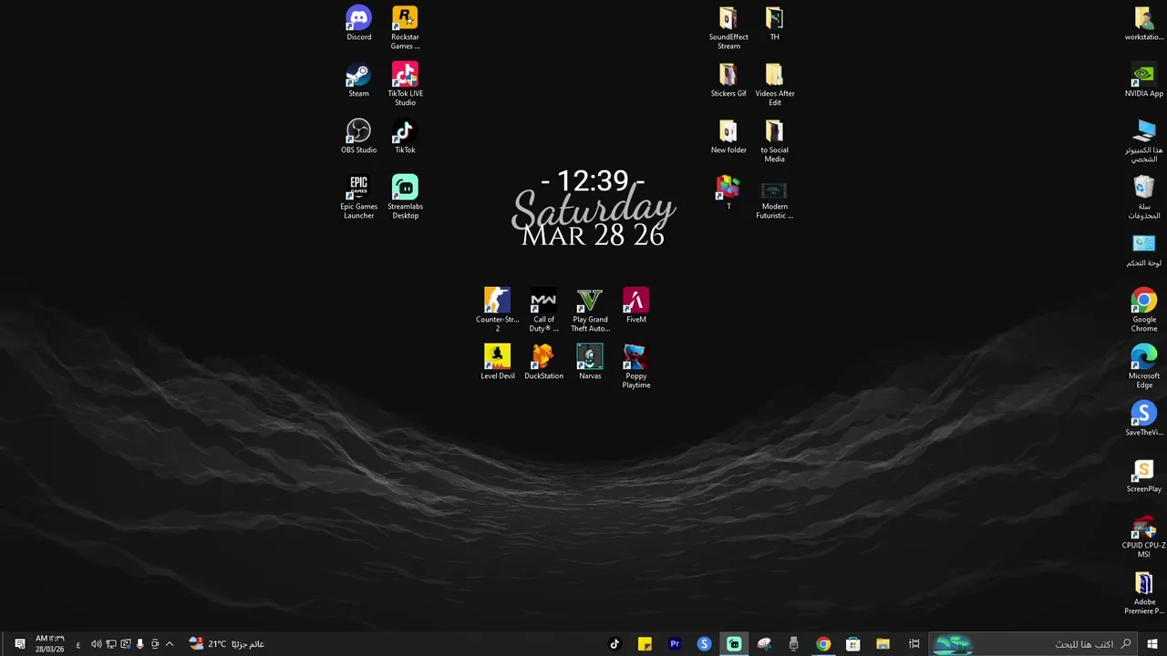Open Premiere Pro from the taskbar
This screenshot has width=1167, height=656.
coord(675,644)
